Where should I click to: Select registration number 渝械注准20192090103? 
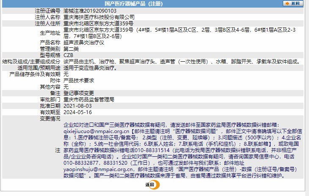tap(90, 11)
